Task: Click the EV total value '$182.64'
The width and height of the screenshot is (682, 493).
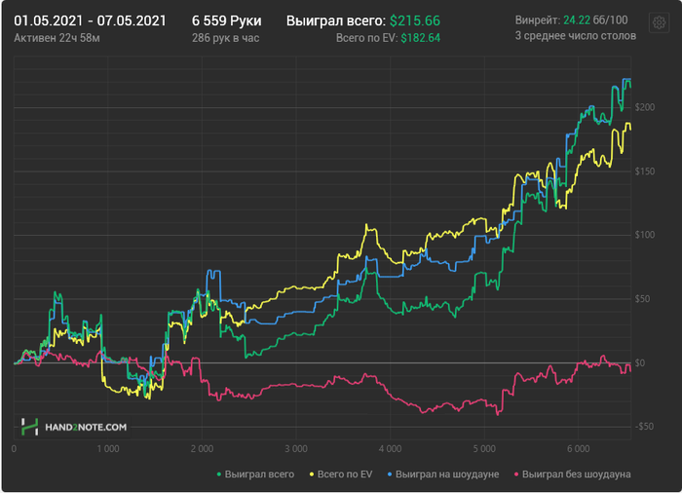Action: click(421, 38)
